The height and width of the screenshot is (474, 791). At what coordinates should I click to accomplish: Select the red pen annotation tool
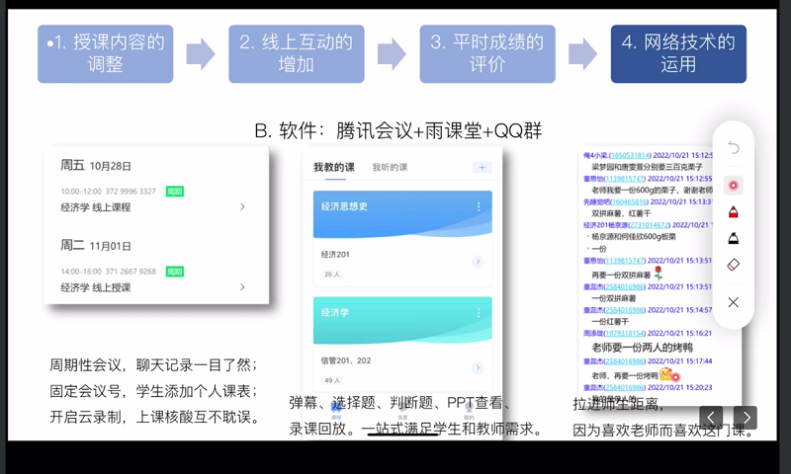pyautogui.click(x=733, y=212)
